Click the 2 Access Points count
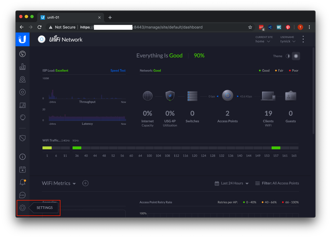The image size is (331, 238). pos(228,113)
